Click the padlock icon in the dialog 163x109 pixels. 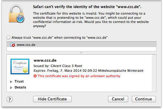(16, 13)
